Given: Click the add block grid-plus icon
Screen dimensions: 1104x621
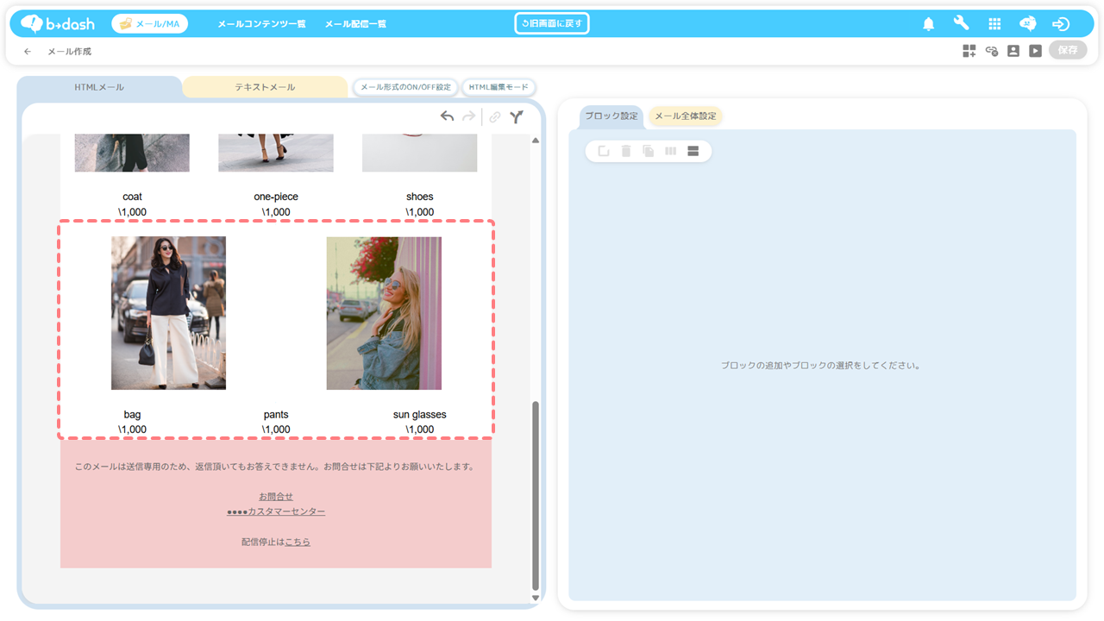Looking at the screenshot, I should coord(969,51).
